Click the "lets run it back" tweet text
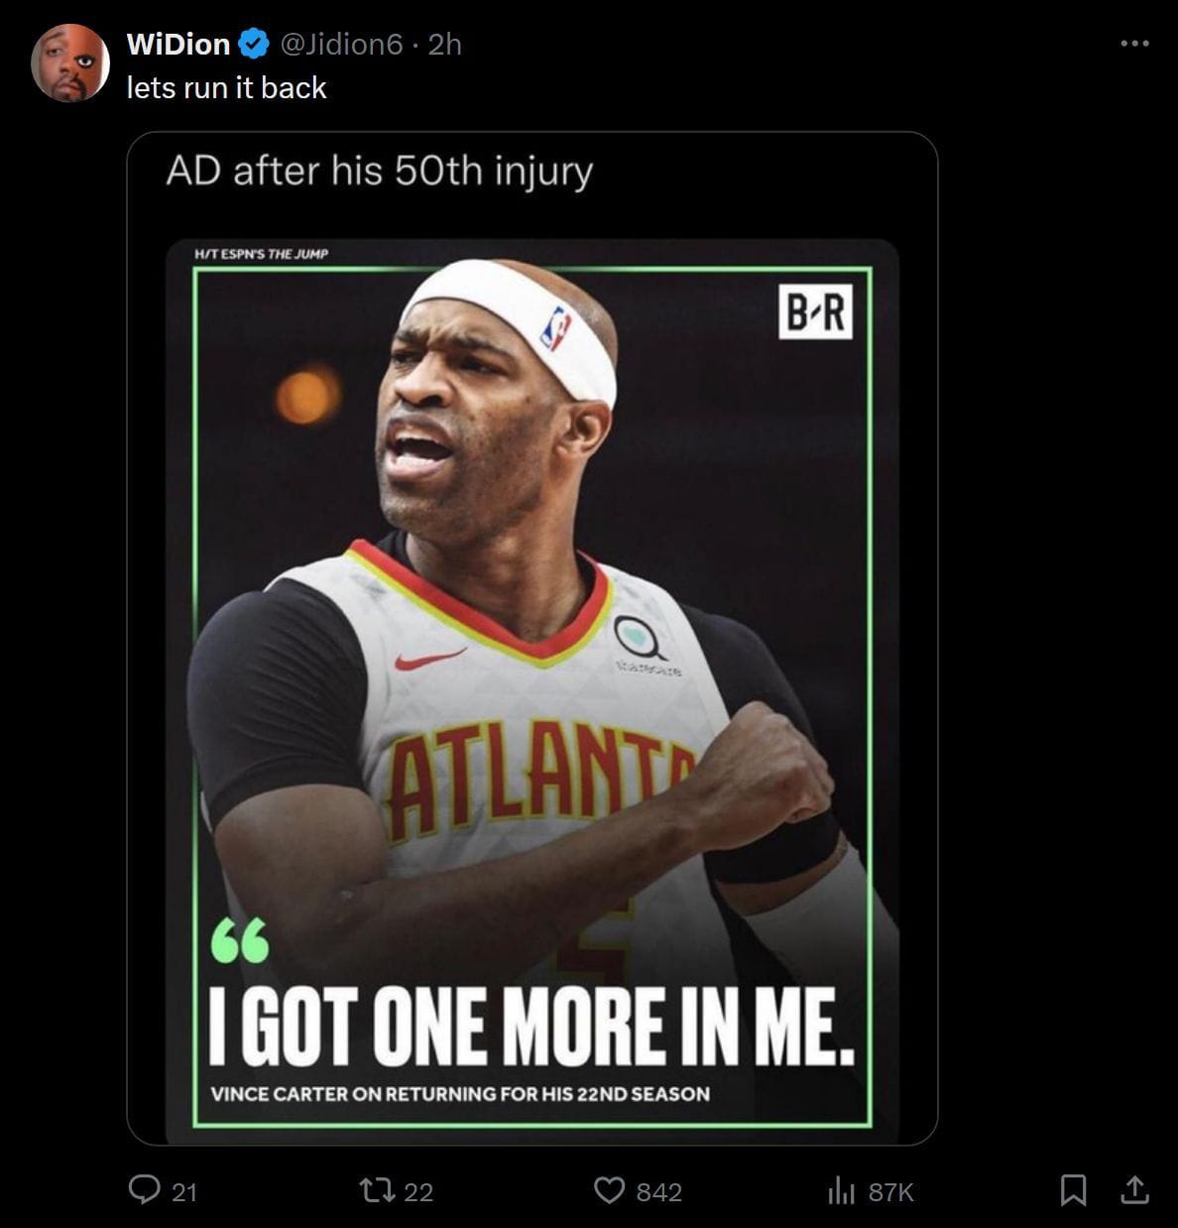Screen dimensions: 1178x1228 (x=226, y=87)
